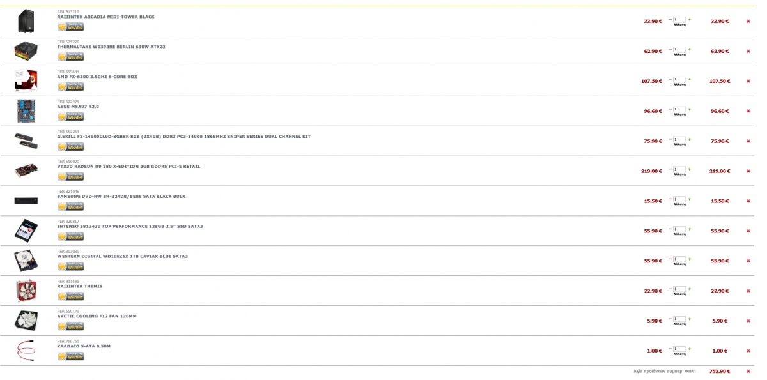Increase Thermaltake Berlin 630W quantity
Viewport: 767px width, 380px height.
(x=689, y=49)
